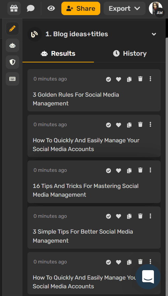This screenshot has height=296, width=168.
Task: Open more options for '3 Golden Rules' result
Action: pos(150,79)
